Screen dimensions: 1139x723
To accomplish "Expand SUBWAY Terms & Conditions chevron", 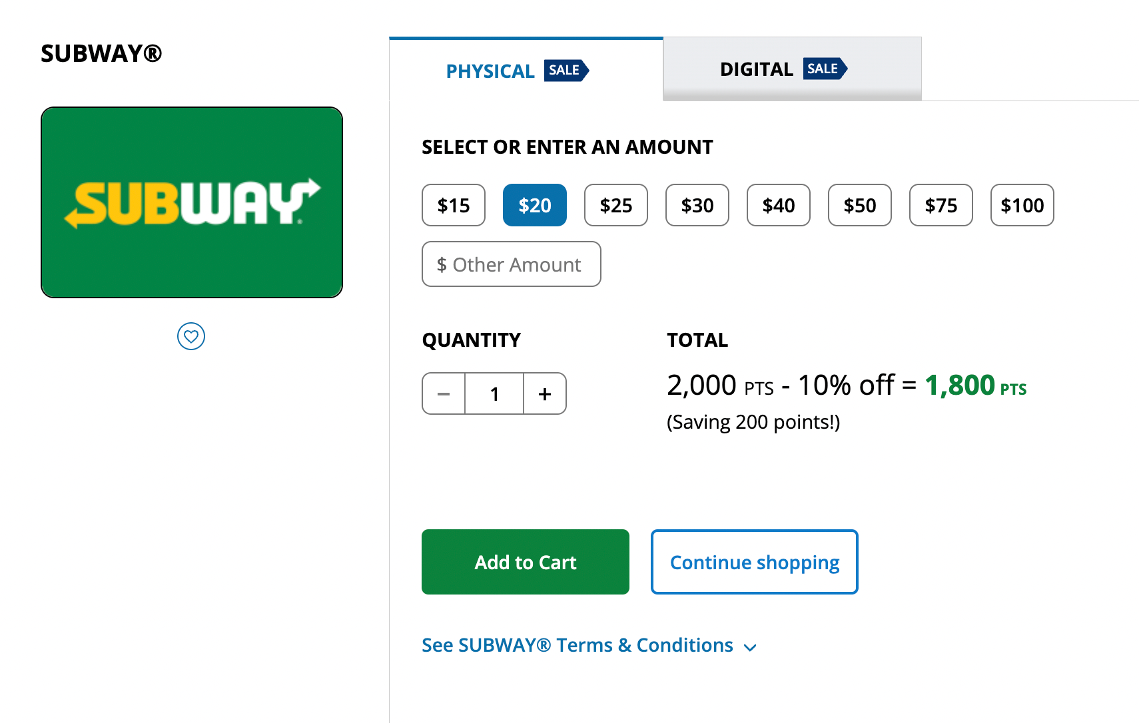I will point(750,647).
